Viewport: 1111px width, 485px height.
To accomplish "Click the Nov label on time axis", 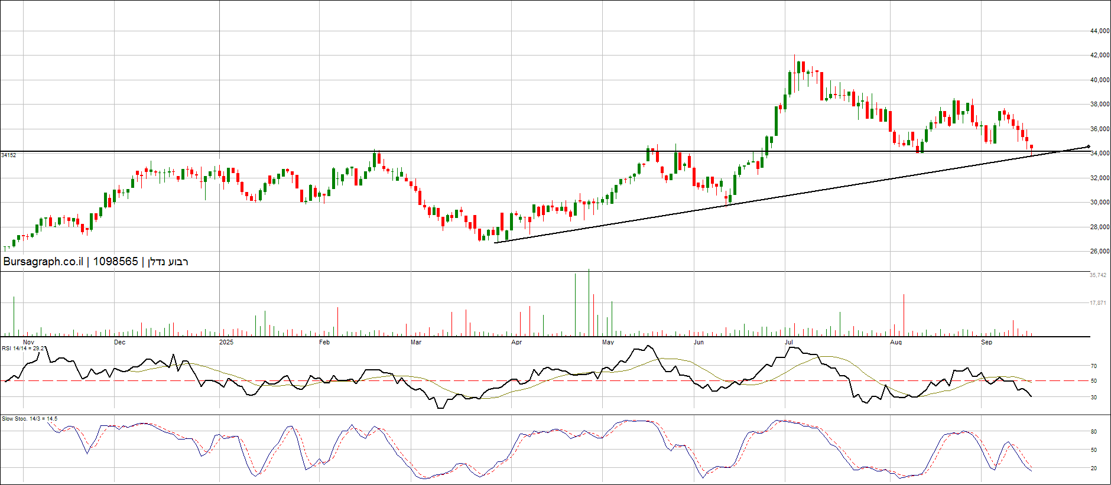I will pos(28,343).
